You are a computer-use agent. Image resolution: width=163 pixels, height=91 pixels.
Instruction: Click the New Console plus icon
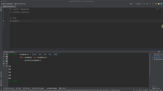(4, 66)
